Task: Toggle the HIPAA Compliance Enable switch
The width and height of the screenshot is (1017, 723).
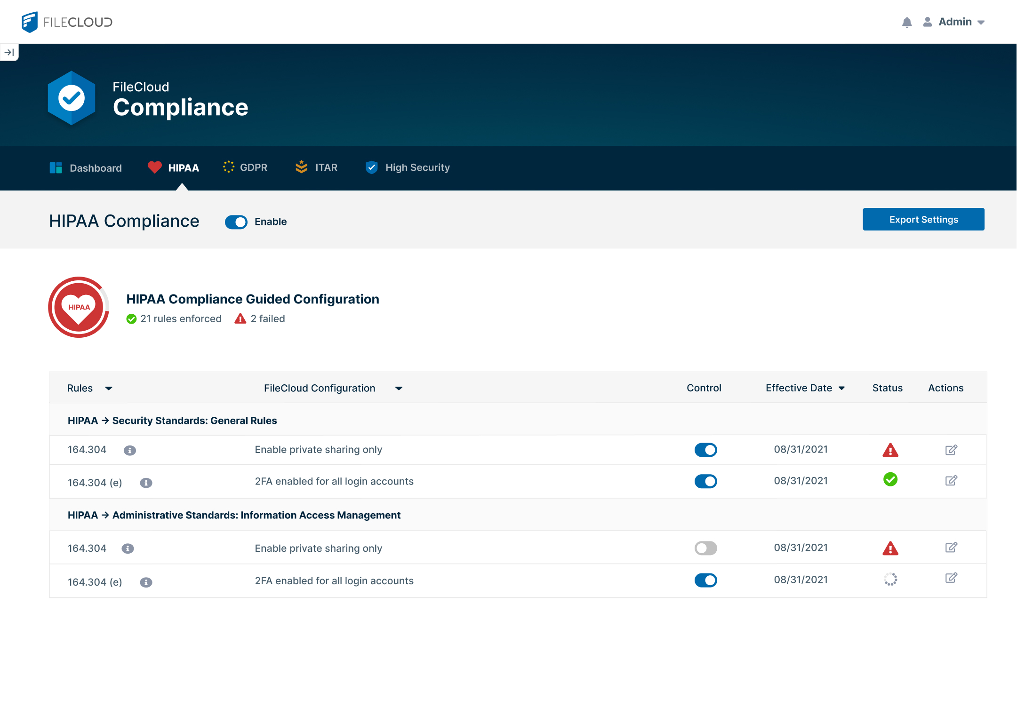Action: [x=236, y=222]
